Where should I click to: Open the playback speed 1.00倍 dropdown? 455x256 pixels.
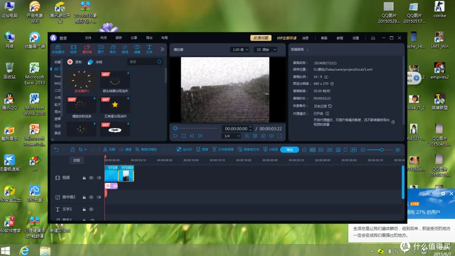240,50
